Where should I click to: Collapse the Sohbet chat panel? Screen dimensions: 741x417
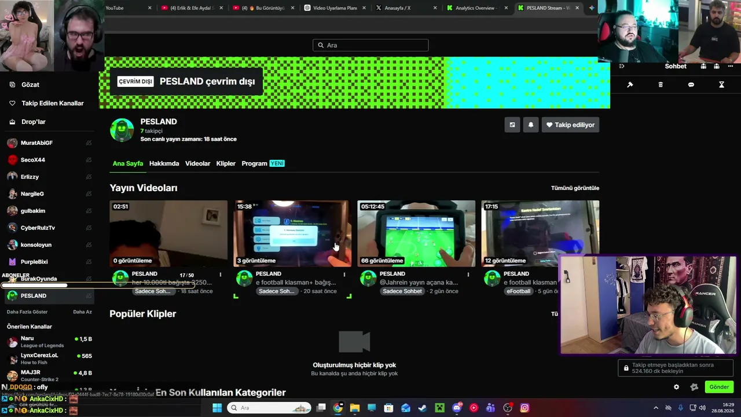pos(622,66)
